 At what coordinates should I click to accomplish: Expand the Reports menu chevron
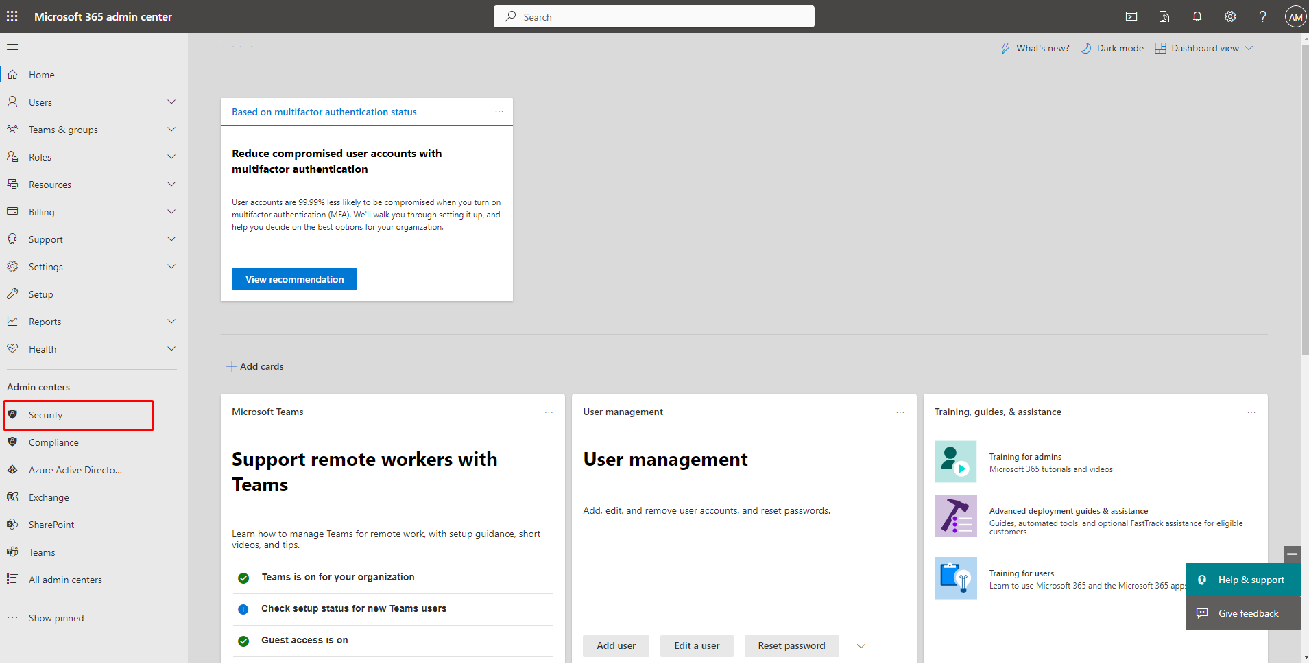coord(171,322)
